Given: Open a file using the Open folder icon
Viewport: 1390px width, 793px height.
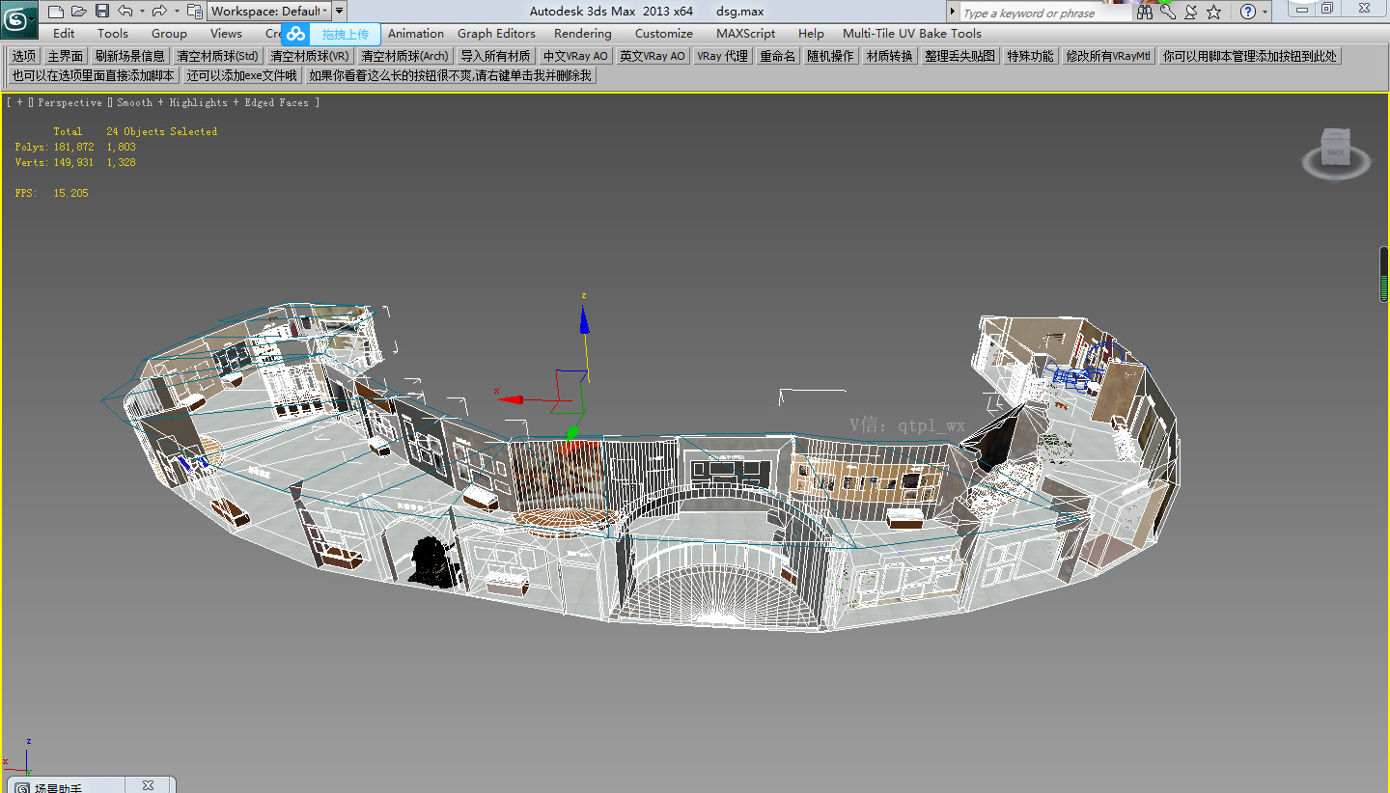Looking at the screenshot, I should 78,11.
